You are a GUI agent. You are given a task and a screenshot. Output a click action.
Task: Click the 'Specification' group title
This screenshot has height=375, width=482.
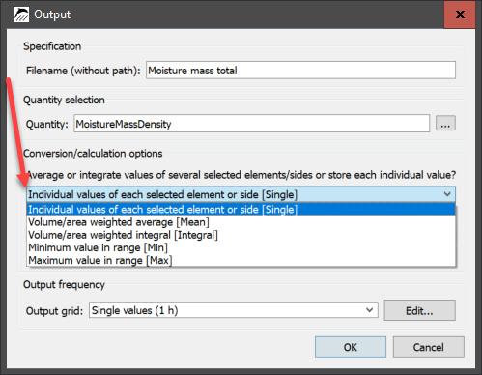click(52, 46)
